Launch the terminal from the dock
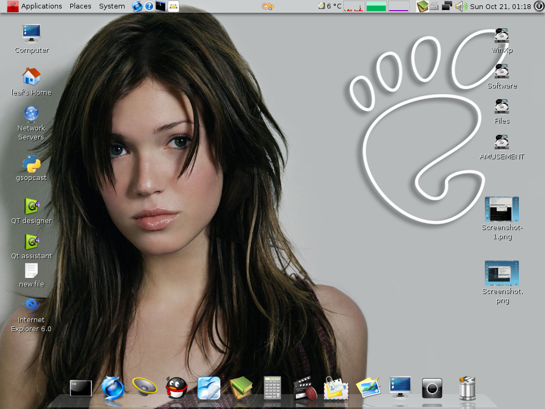545x409 pixels. pos(81,388)
